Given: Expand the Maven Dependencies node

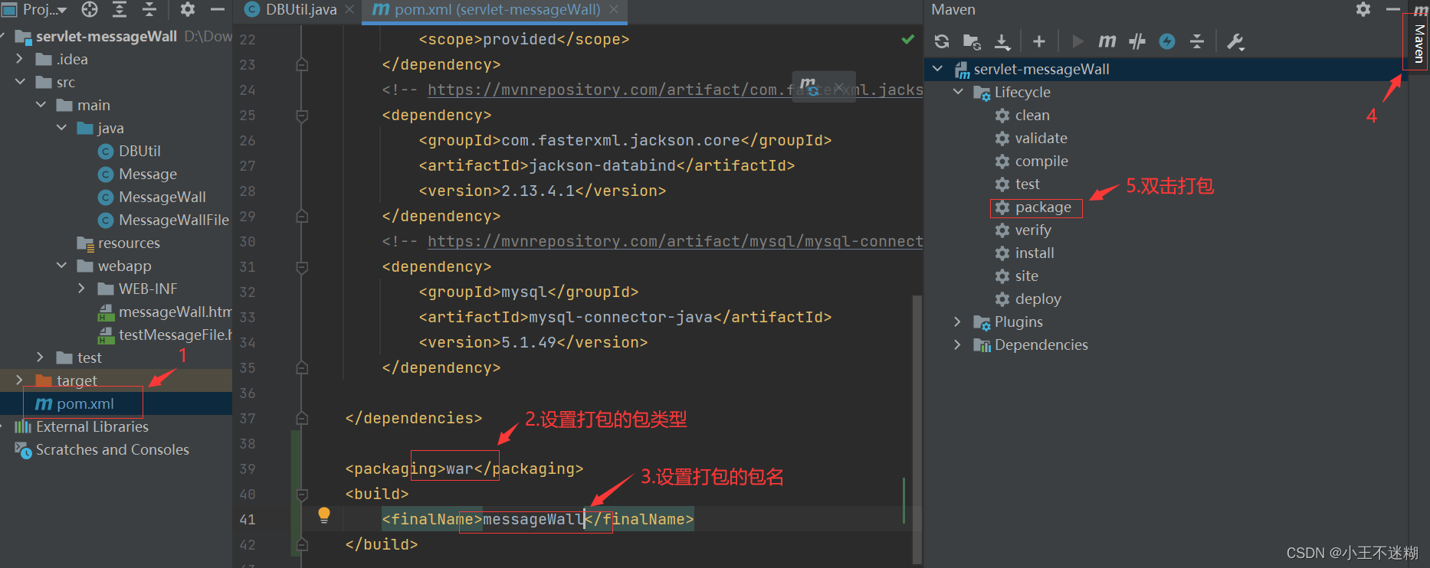Looking at the screenshot, I should [959, 344].
